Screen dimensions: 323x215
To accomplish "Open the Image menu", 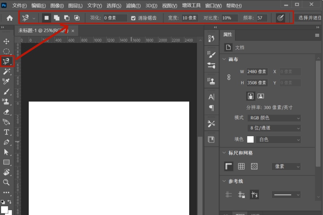I will pos(57,6).
